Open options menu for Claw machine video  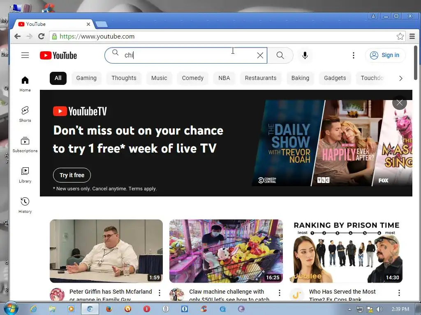click(x=279, y=293)
